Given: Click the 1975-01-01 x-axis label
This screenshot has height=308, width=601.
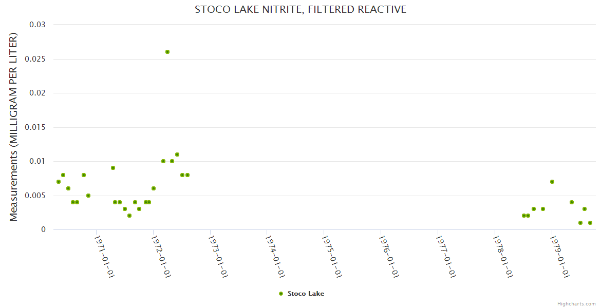Looking at the screenshot, I should pos(331,256).
